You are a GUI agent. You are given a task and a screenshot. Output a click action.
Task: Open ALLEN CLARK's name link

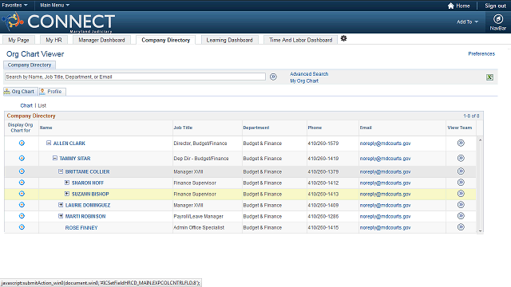pos(69,143)
